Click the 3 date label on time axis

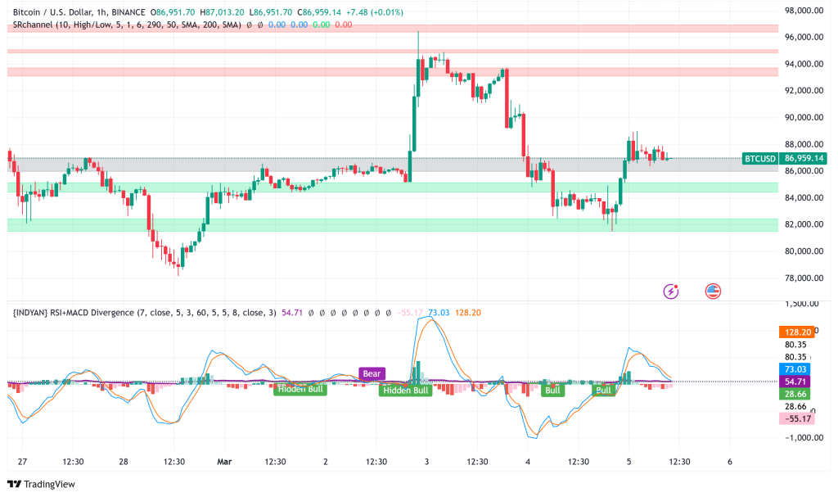click(x=426, y=461)
